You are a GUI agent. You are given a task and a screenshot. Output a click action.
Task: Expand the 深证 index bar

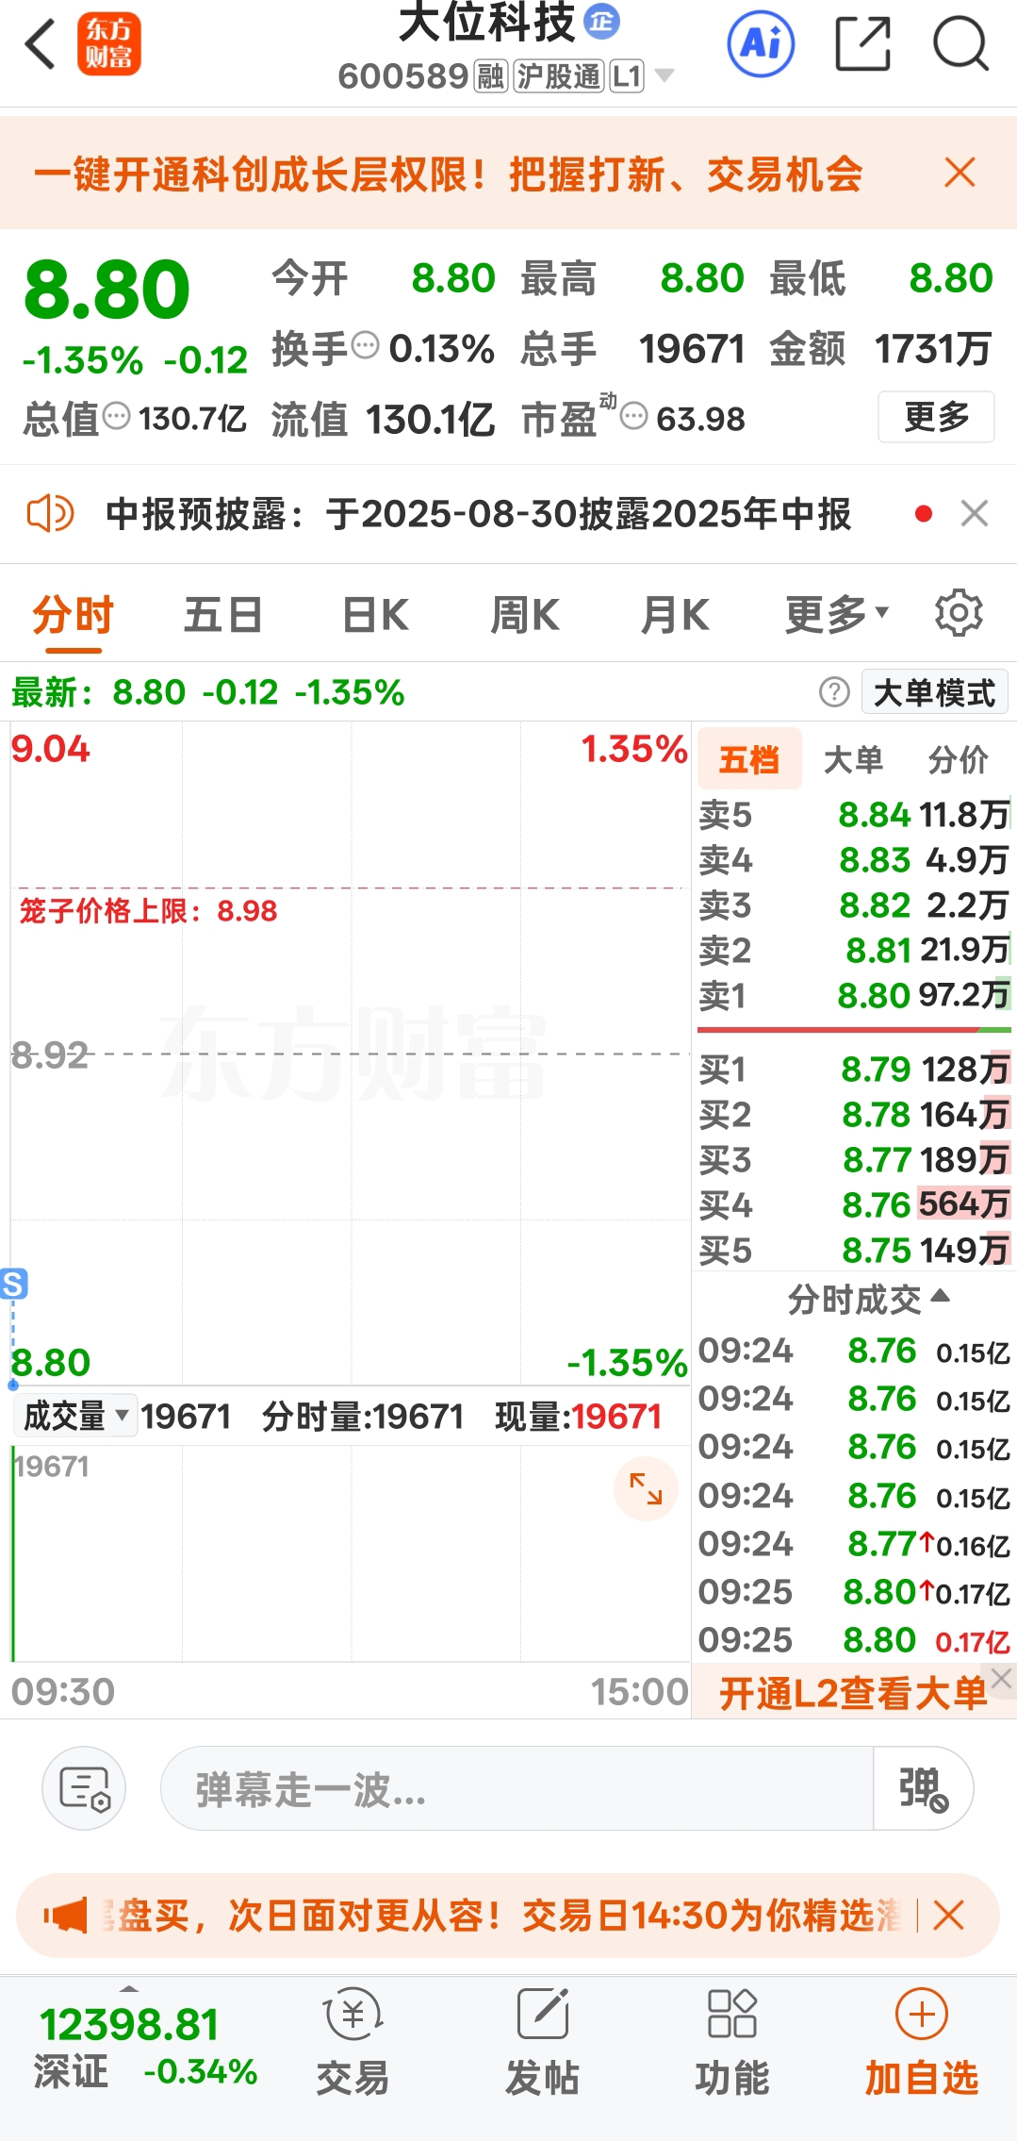coord(129,1987)
